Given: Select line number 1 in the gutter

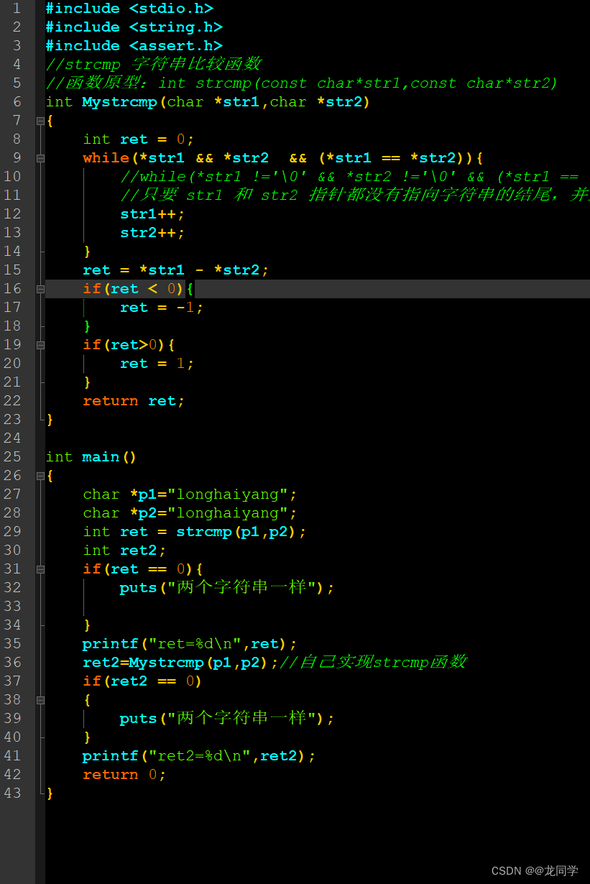Looking at the screenshot, I should (17, 9).
